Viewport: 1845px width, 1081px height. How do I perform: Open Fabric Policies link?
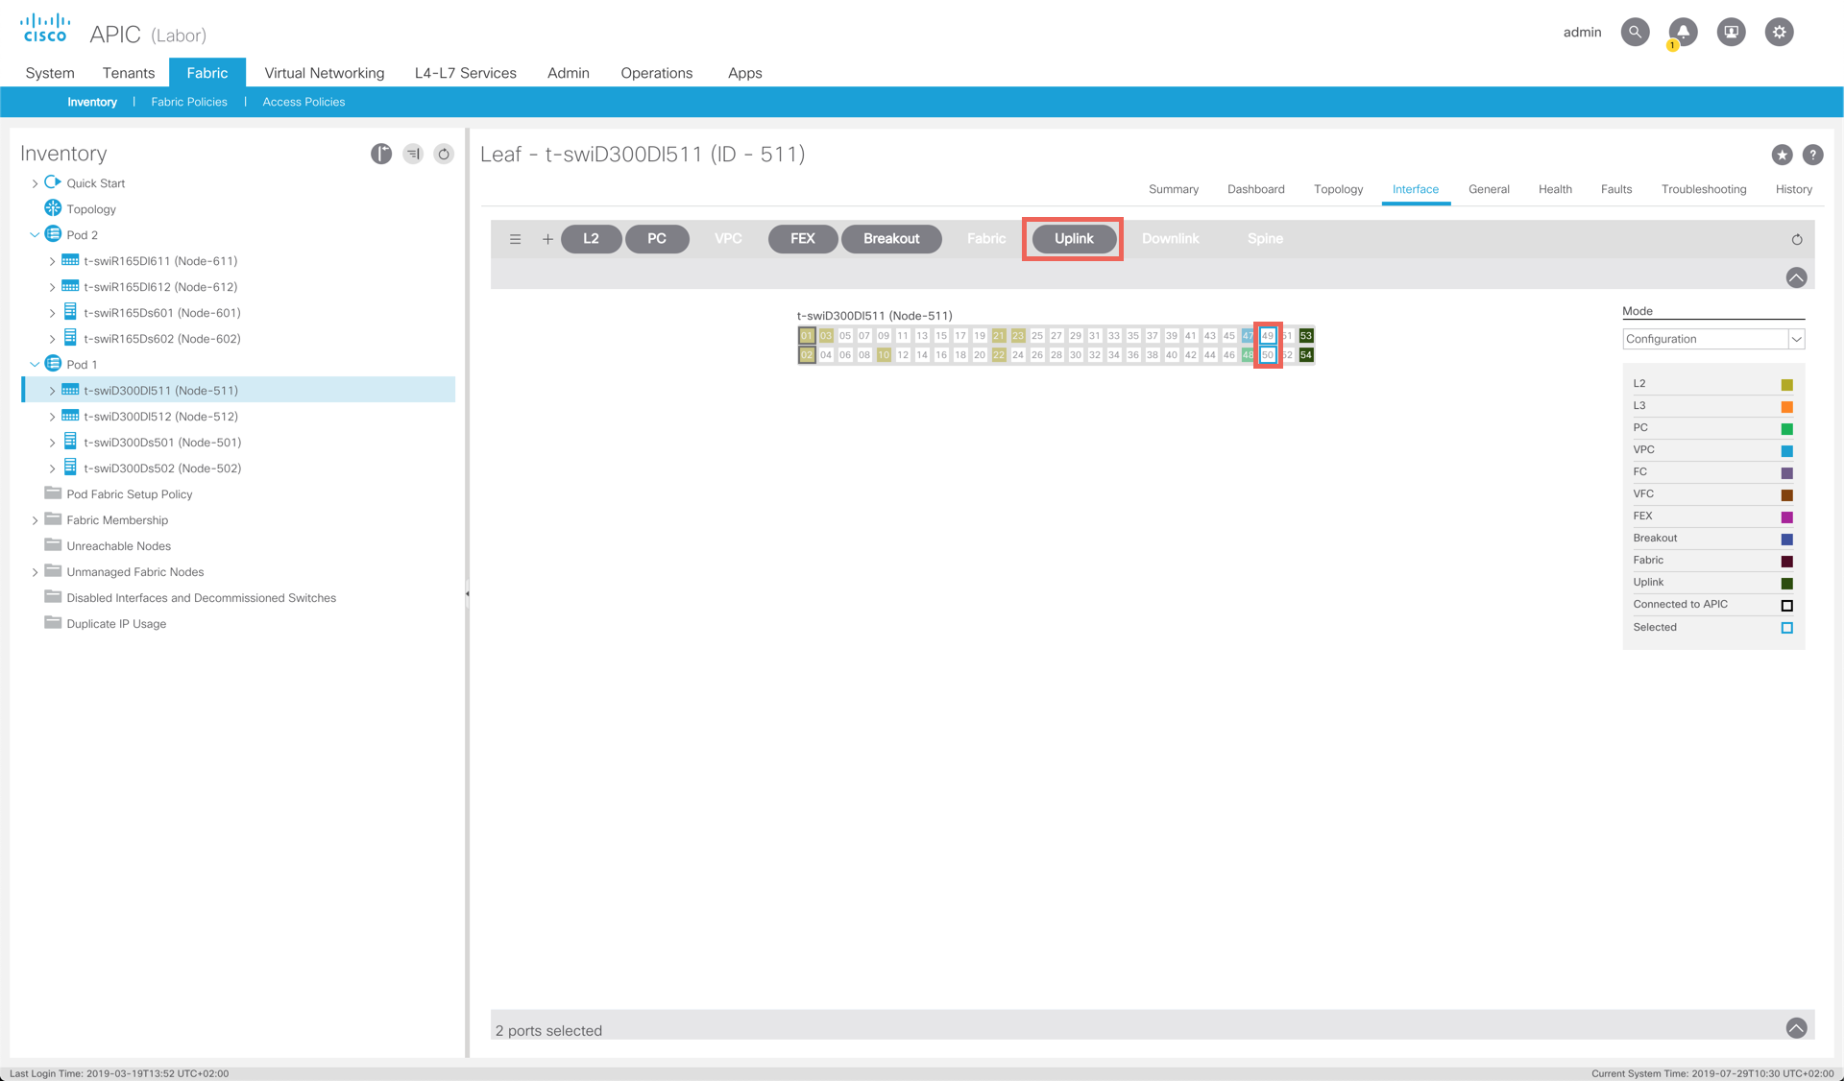tap(189, 102)
